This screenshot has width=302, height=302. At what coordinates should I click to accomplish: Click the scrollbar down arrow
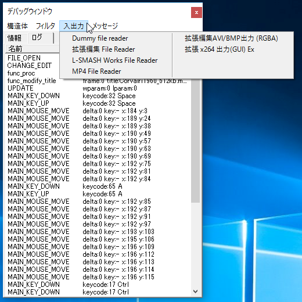point(196,291)
